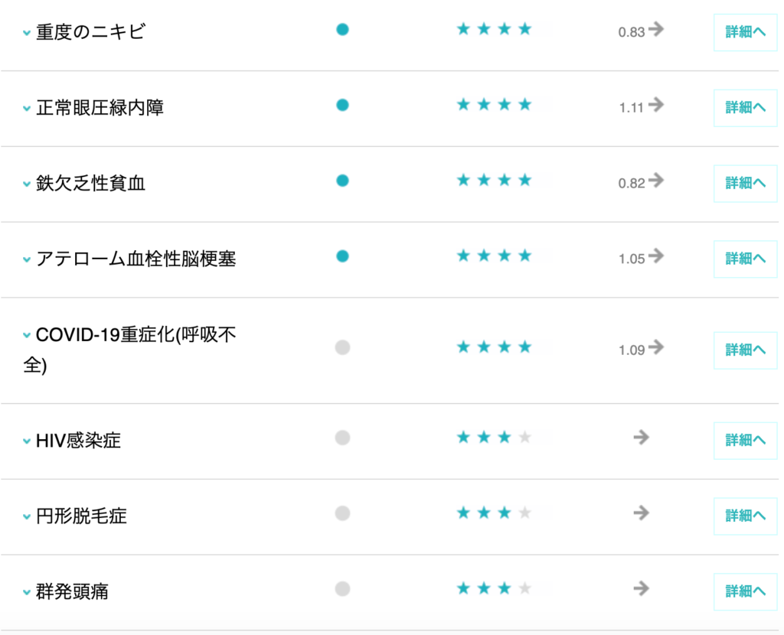Click the teal dot for アテローム血栓性脳梗塞
This screenshot has width=784, height=635.
[x=342, y=256]
